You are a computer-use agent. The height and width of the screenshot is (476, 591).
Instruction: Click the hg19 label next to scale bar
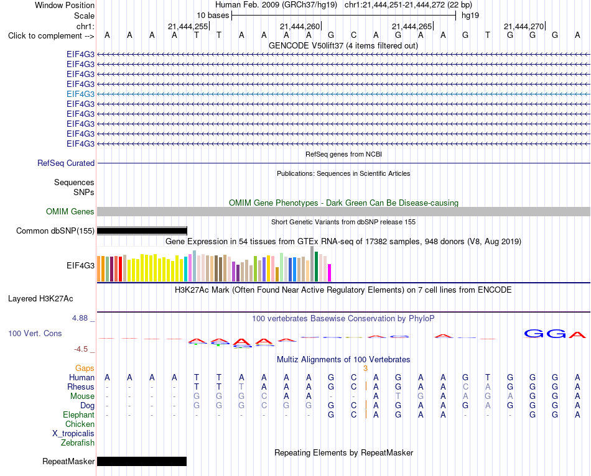click(x=470, y=16)
